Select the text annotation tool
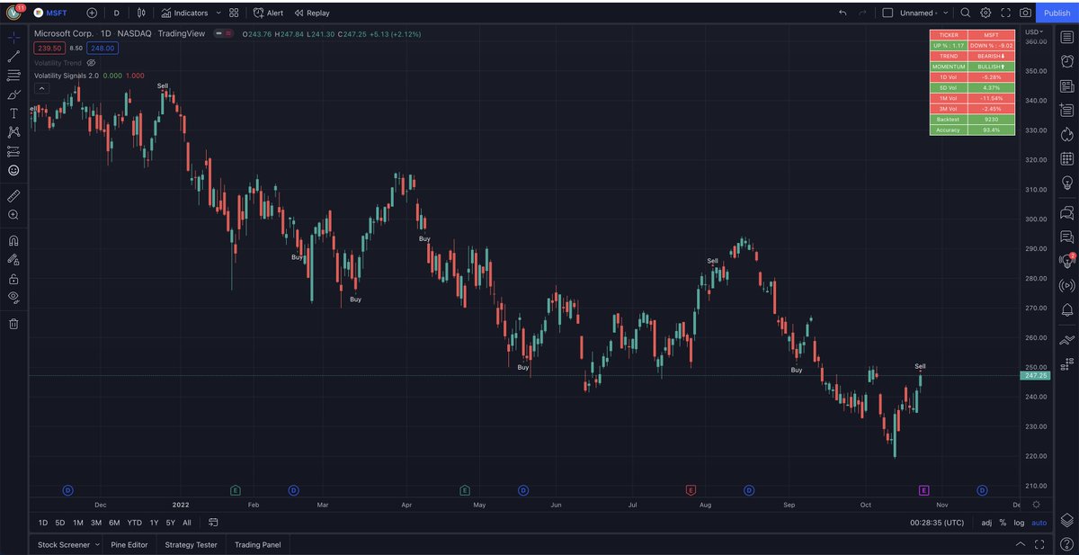 point(13,113)
